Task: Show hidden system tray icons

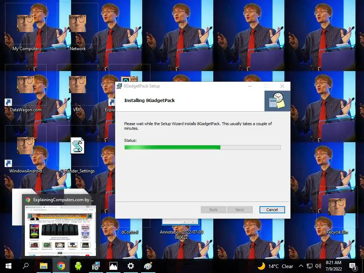Action: coord(301,266)
